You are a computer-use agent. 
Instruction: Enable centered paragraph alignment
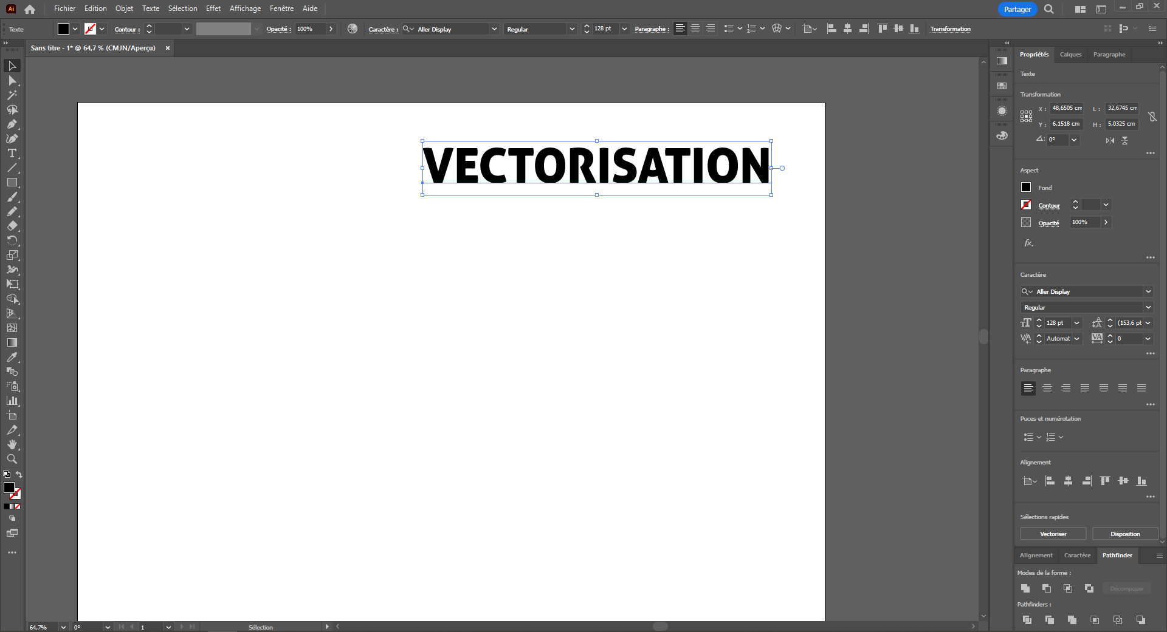coord(1047,389)
